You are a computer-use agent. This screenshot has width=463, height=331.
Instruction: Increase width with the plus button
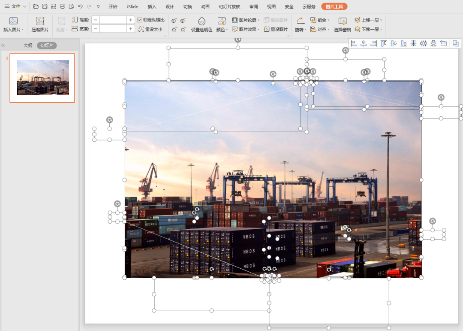[x=130, y=29]
